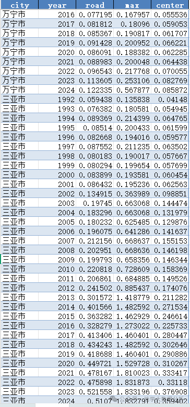Image resolution: width=190 pixels, height=407 pixels.
Task: Select road cell 0.241502
Action: pyautogui.click(x=94, y=288)
